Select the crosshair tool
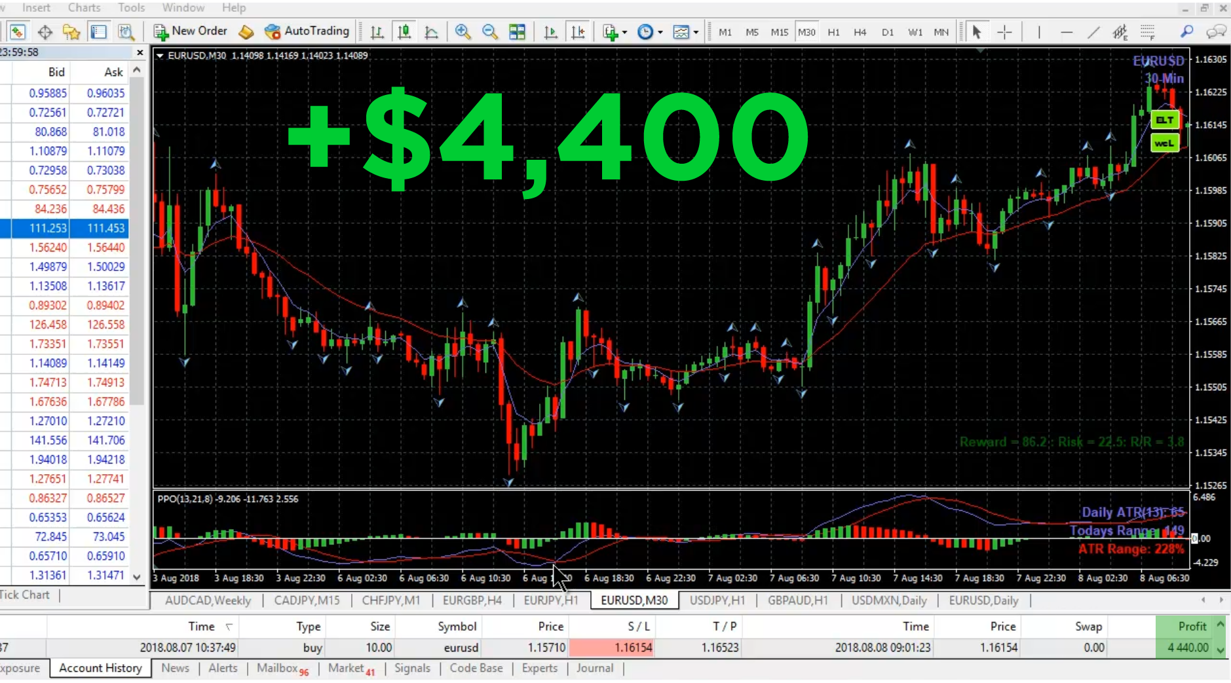Screen dimensions: 1231x683 click(1004, 31)
